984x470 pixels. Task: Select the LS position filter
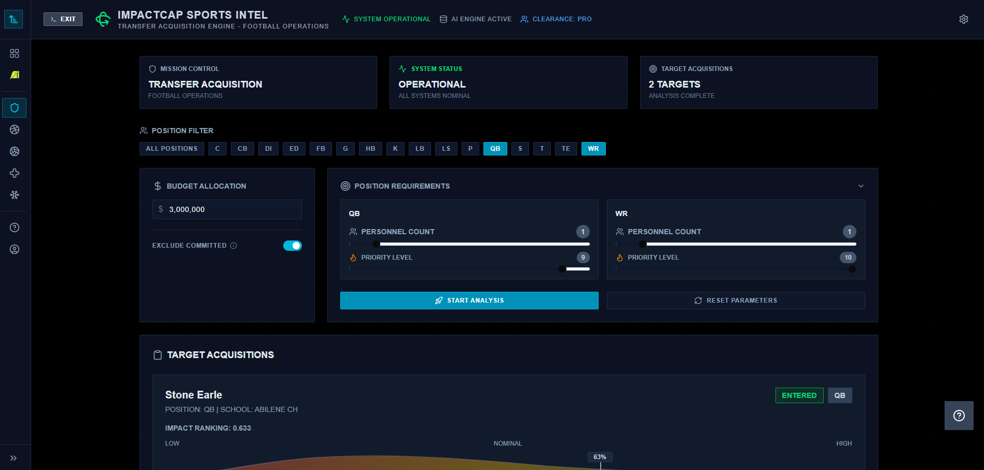tap(446, 149)
